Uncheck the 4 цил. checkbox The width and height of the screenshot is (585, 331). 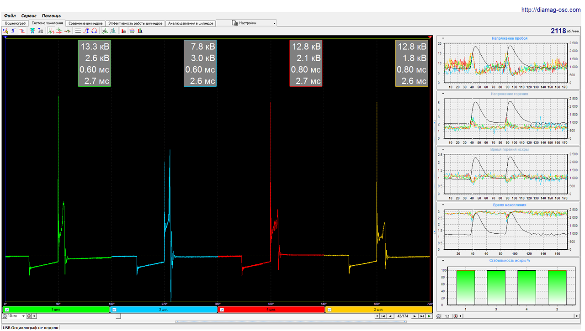222,310
